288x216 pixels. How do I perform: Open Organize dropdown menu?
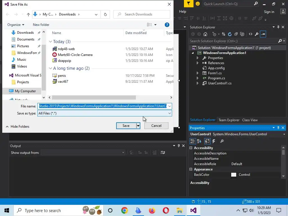[16, 25]
